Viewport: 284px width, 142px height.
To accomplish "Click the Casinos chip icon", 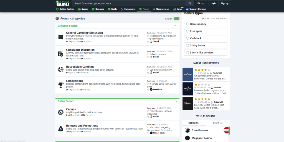I will pyautogui.click(x=61, y=112).
